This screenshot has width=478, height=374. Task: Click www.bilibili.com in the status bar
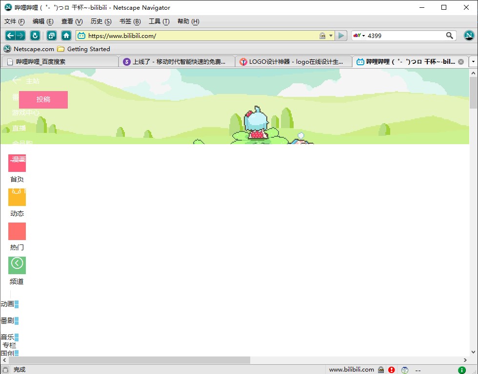pyautogui.click(x=352, y=370)
